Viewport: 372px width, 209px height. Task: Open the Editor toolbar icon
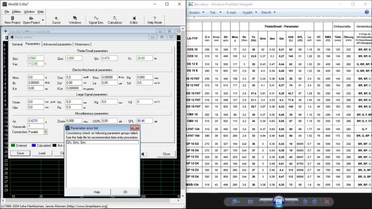(134, 20)
